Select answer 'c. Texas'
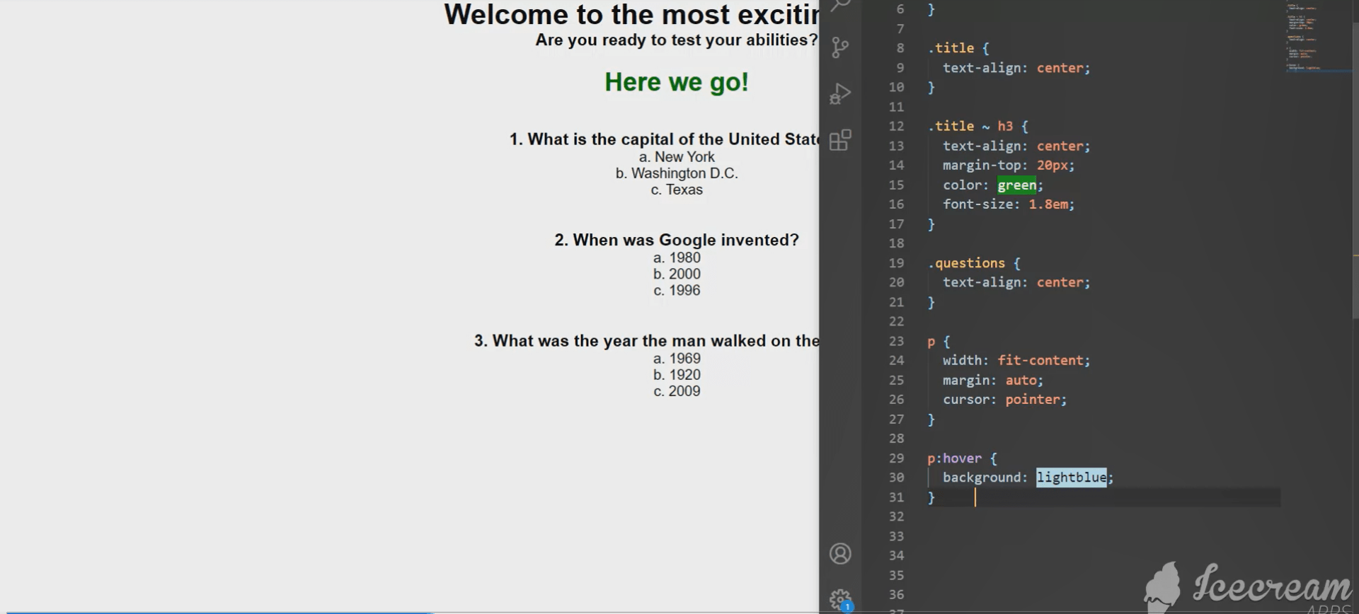 tap(677, 190)
